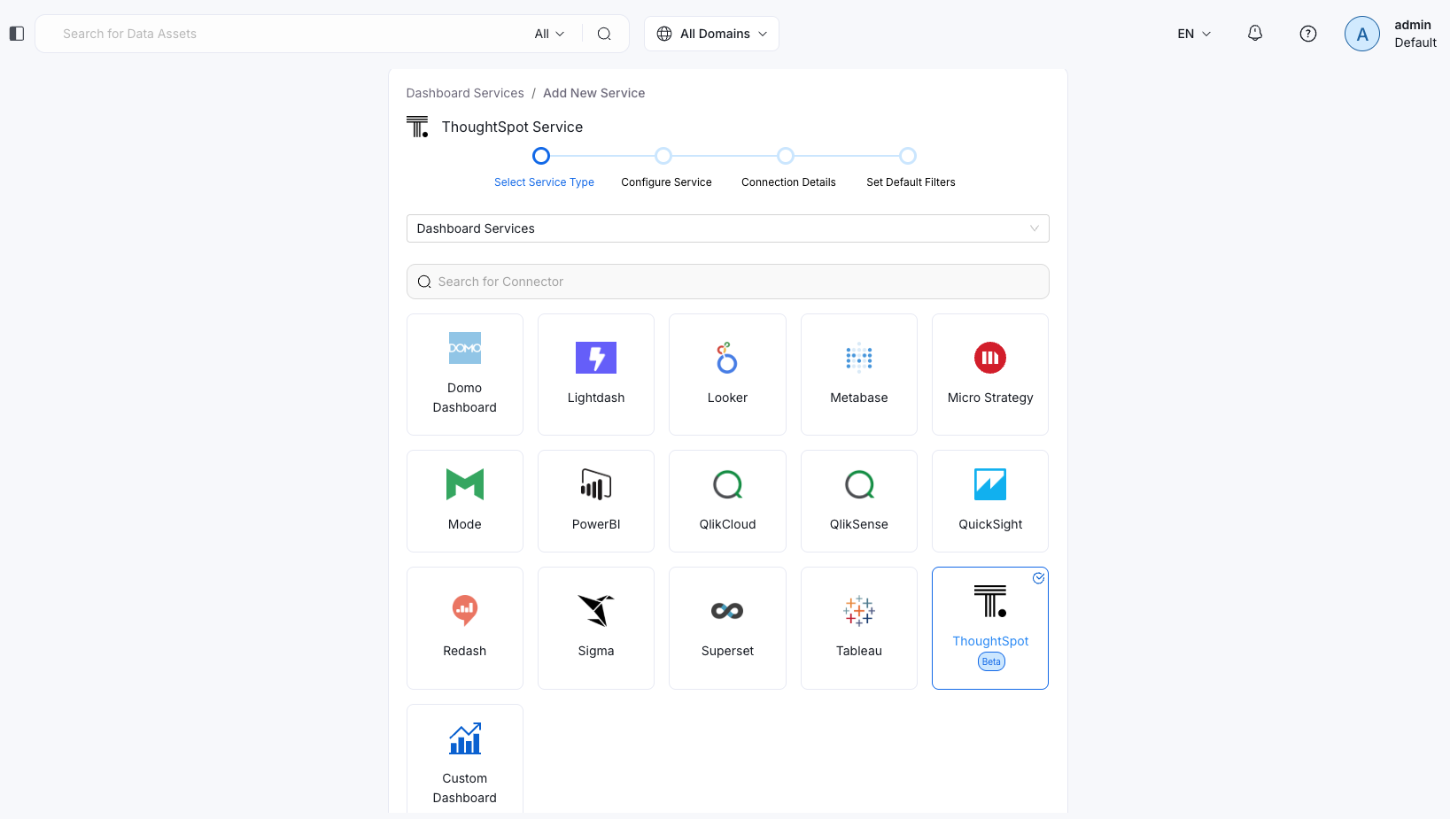1450x819 pixels.
Task: Pick the PowerBI connector icon
Action: (595, 484)
